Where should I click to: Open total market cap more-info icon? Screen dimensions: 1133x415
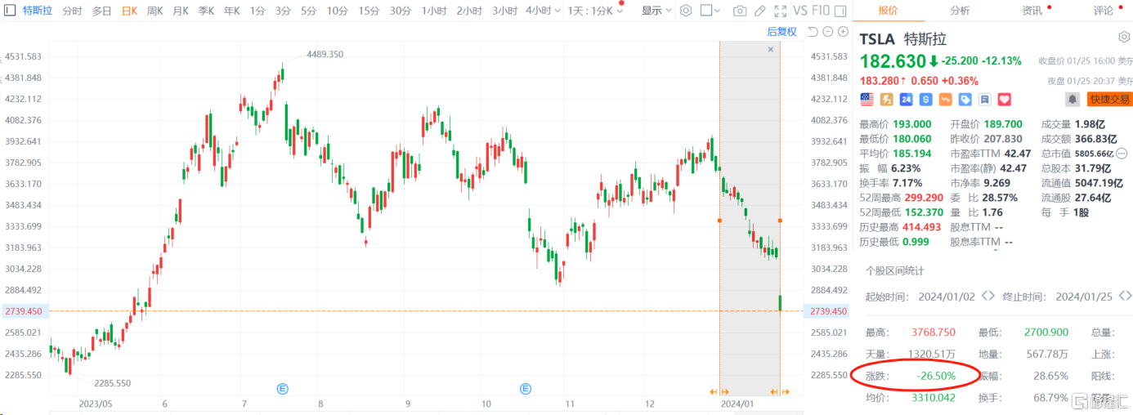(x=1122, y=153)
